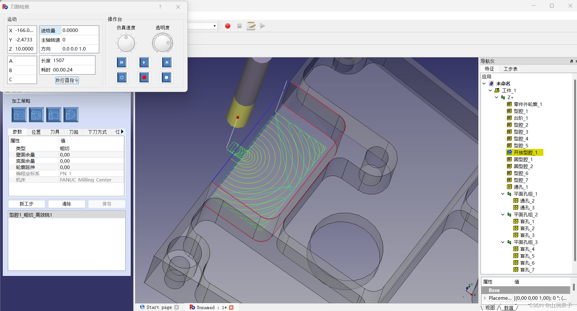Select 台阶_1 in feature tree
Image resolution: width=577 pixels, height=311 pixels.
[x=521, y=118]
